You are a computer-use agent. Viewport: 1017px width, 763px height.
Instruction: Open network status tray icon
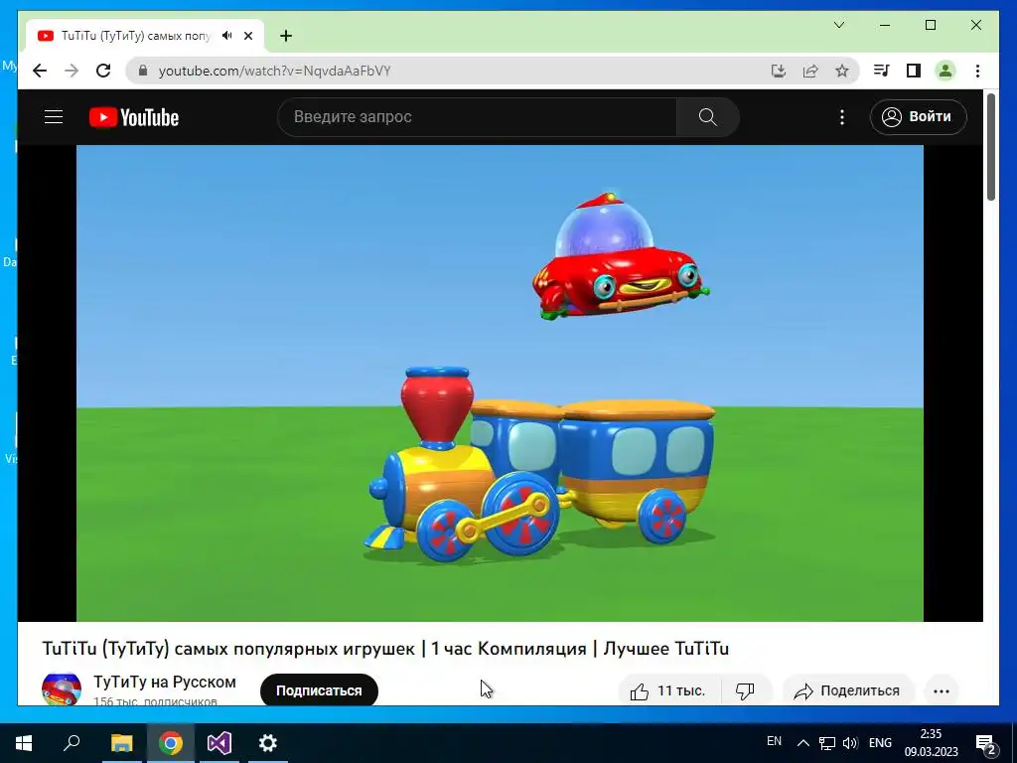point(827,743)
